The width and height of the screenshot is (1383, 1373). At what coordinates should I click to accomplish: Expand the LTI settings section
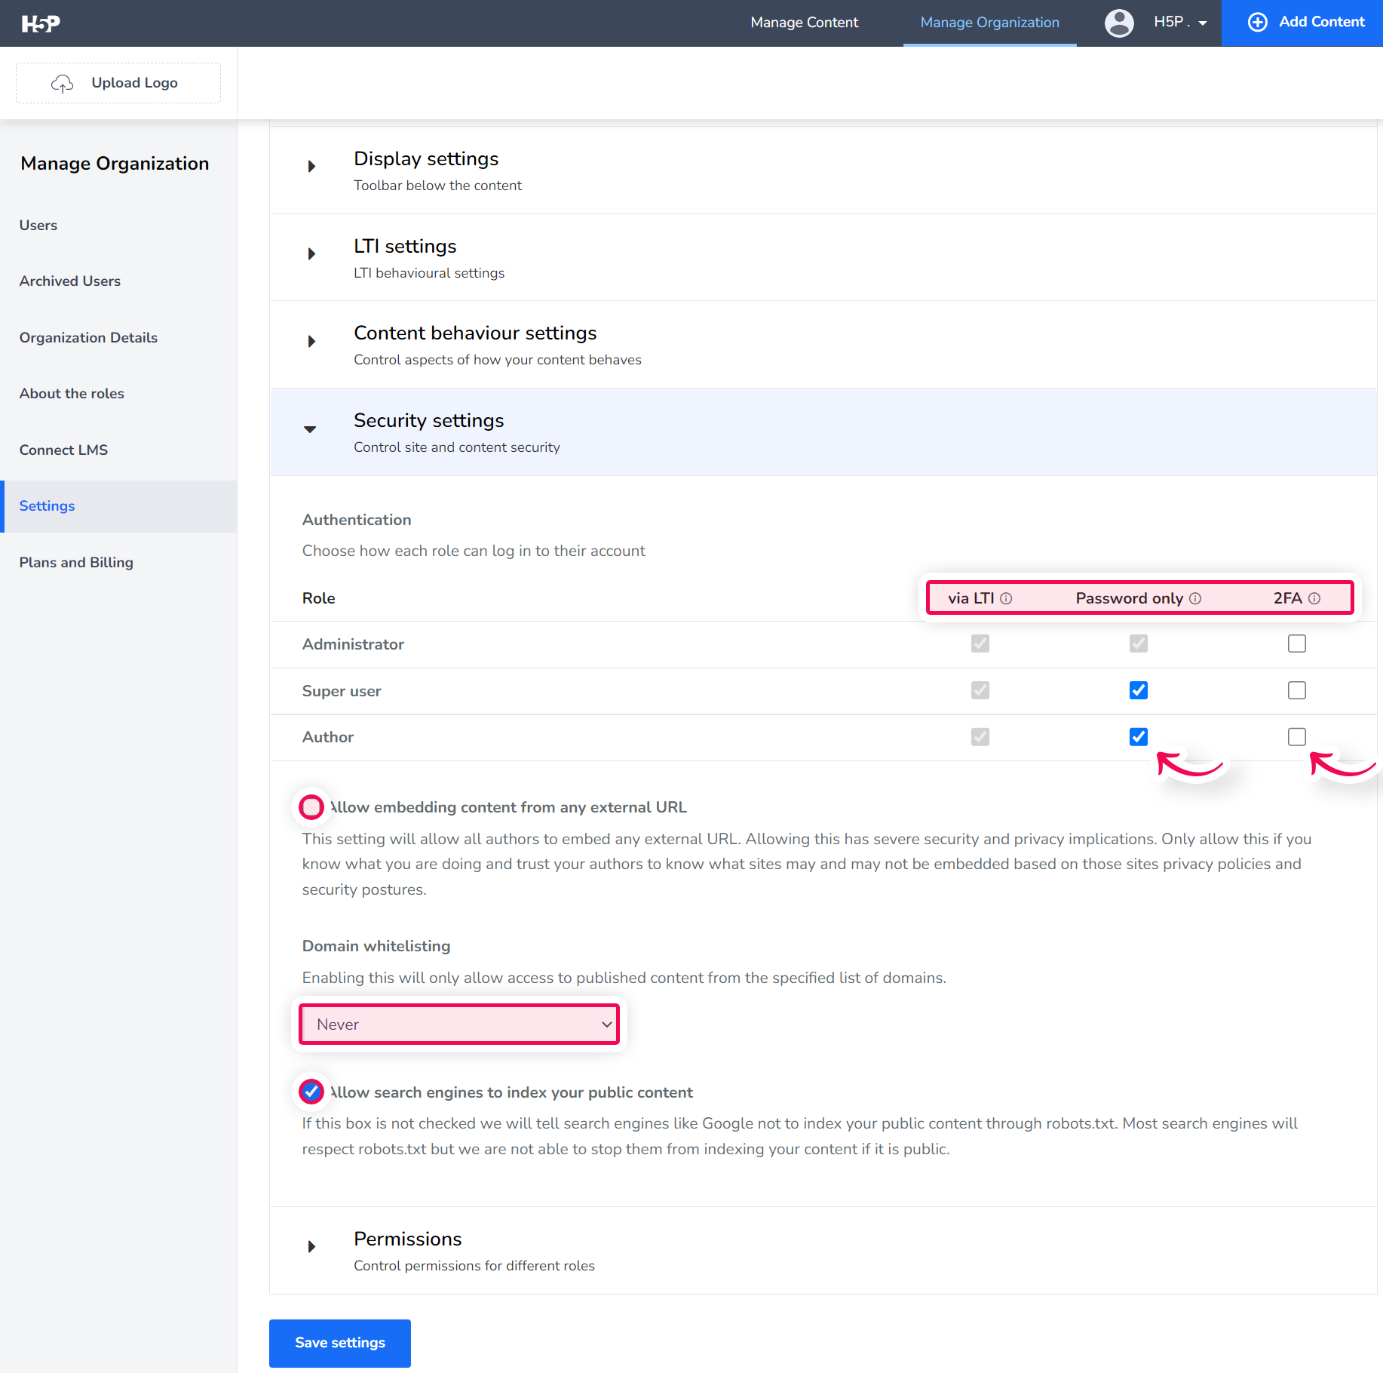tap(311, 253)
